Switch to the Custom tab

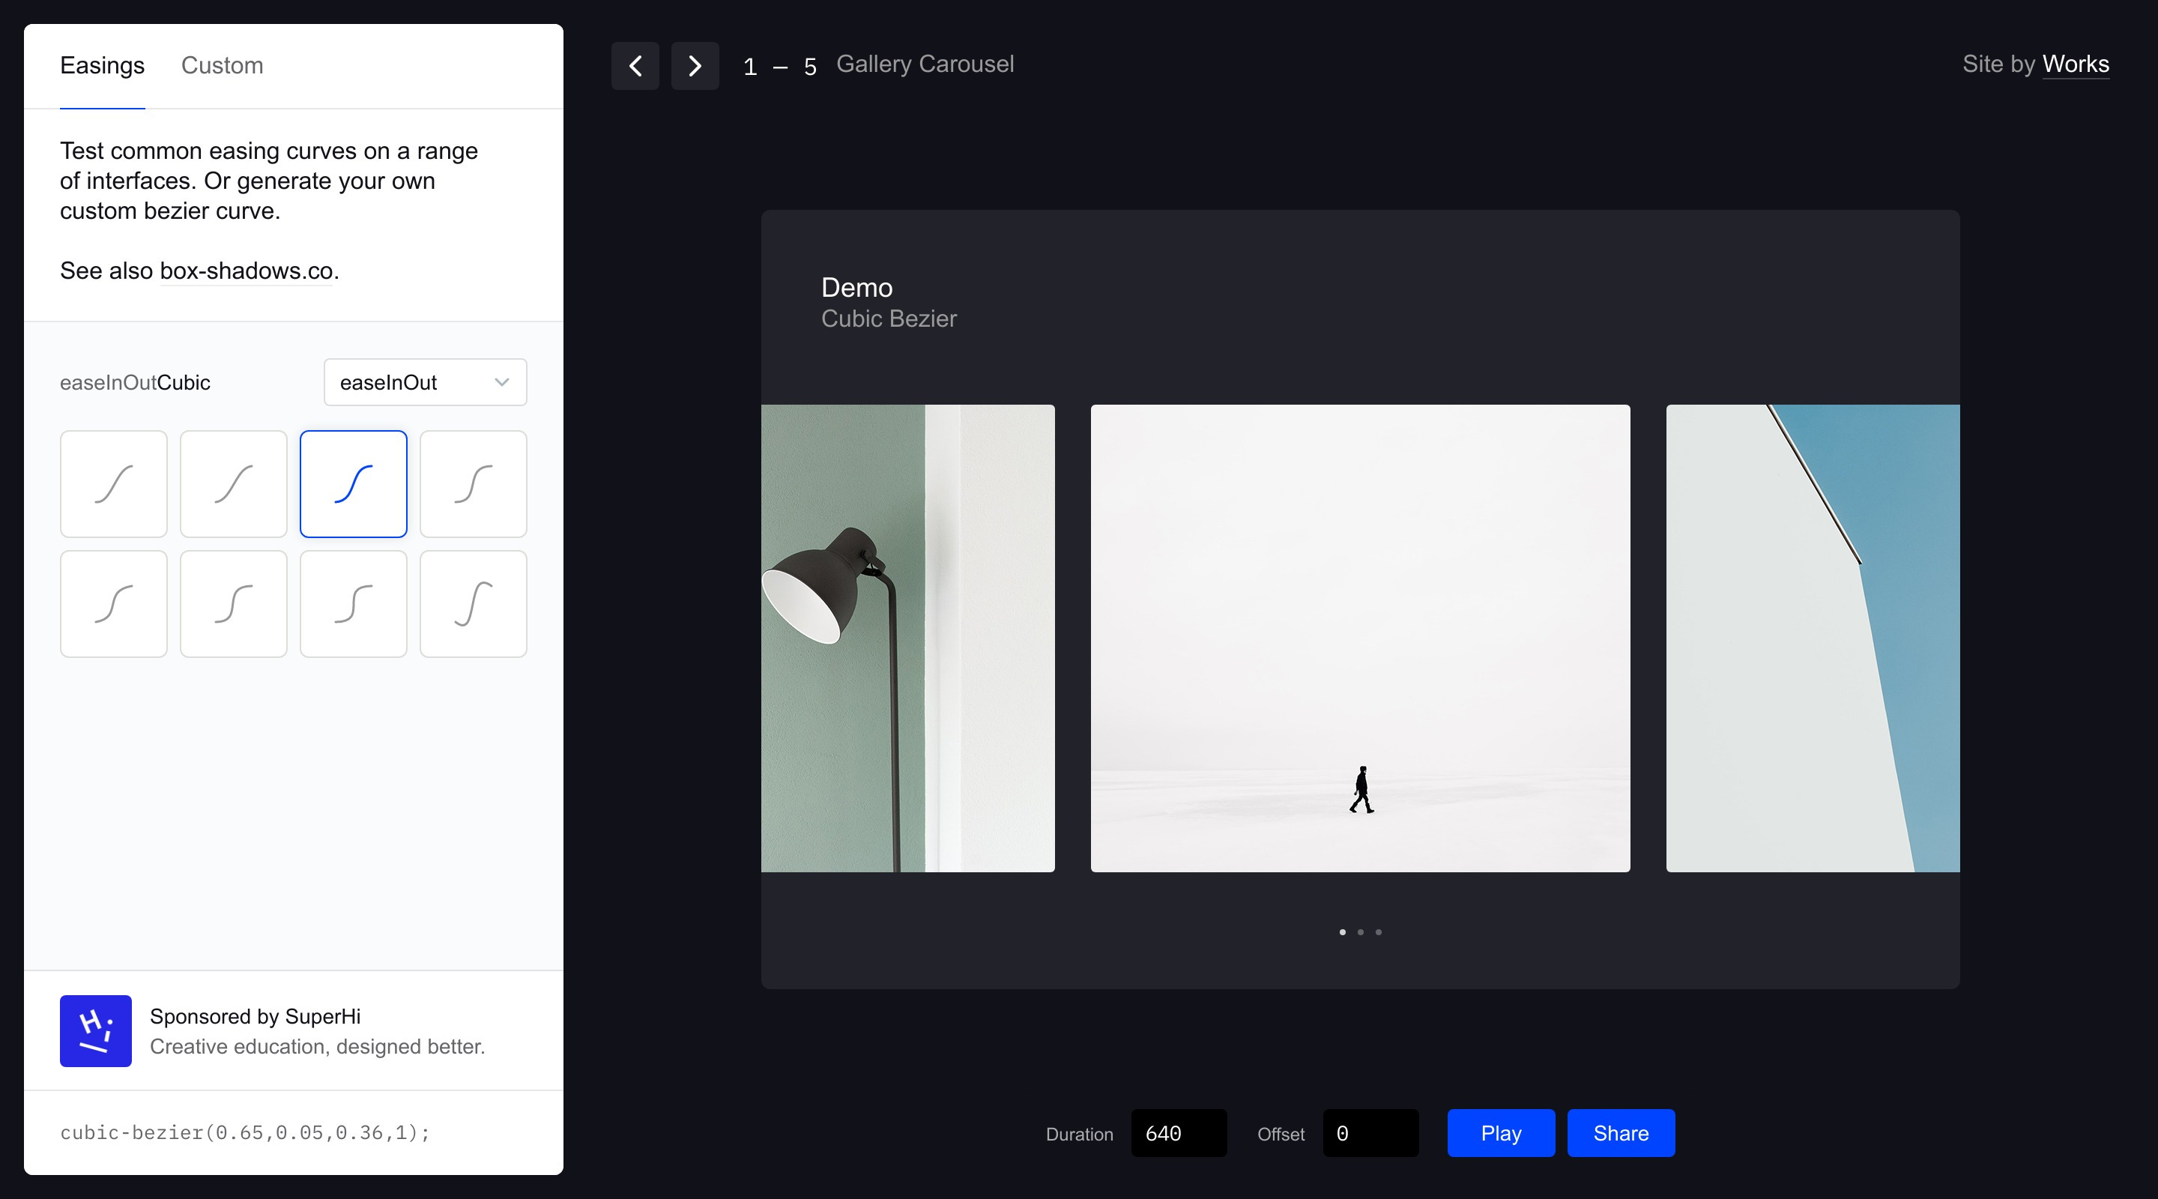(222, 65)
